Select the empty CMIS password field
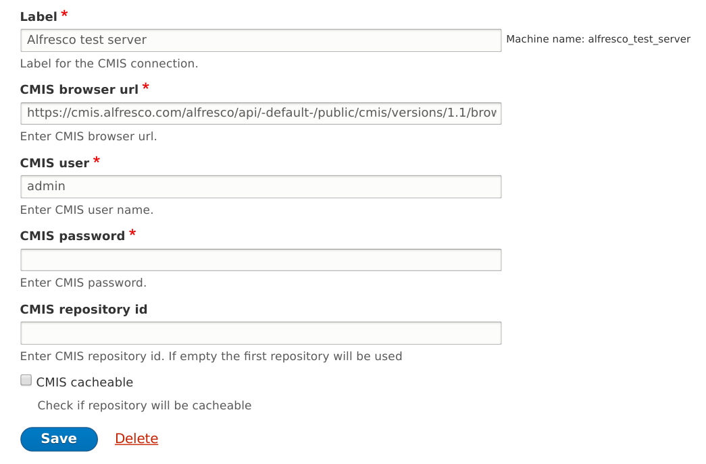Screen dimensions: 706x464 (260, 260)
